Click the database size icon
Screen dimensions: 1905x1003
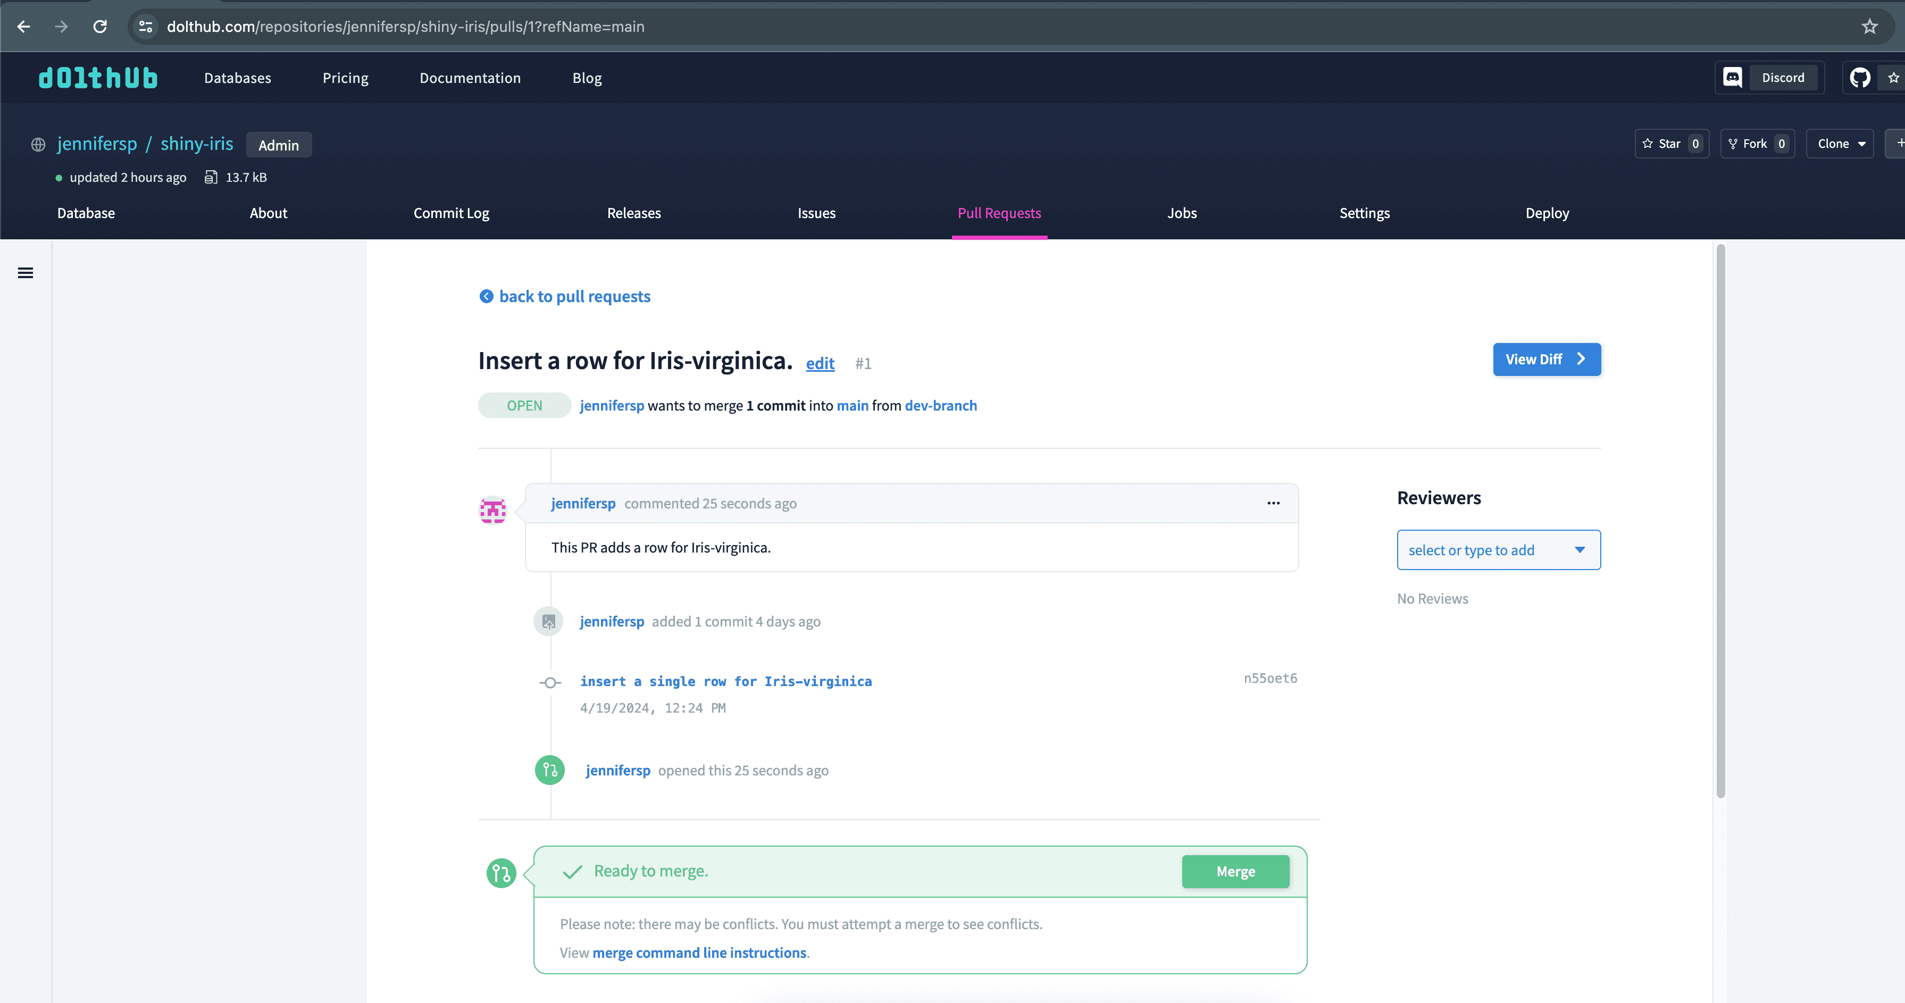211,178
